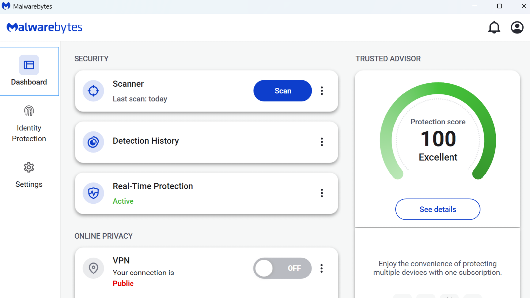Open Settings gear icon in sidebar
The height and width of the screenshot is (298, 530).
29,167
